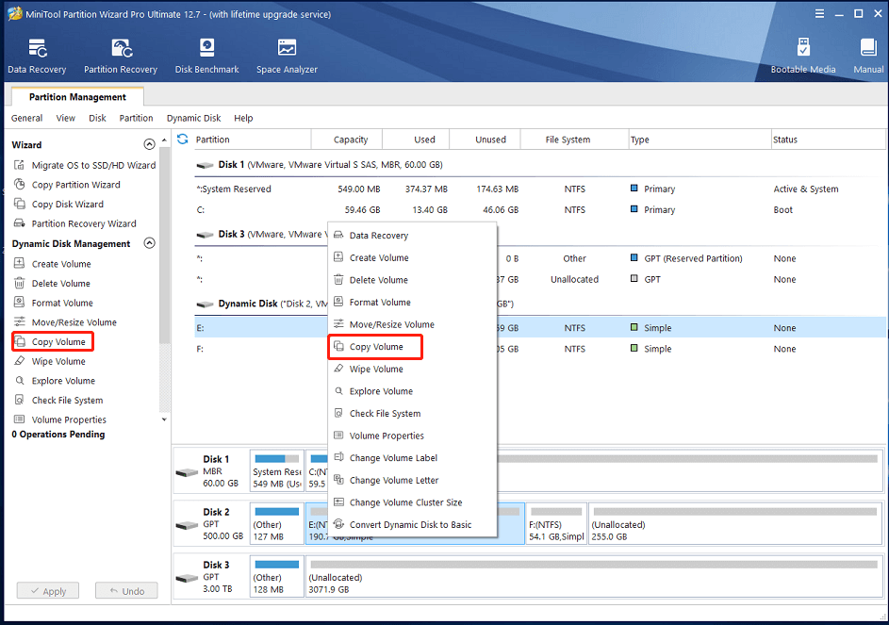
Task: Choose Volume Properties in left sidebar
Action: pyautogui.click(x=60, y=419)
